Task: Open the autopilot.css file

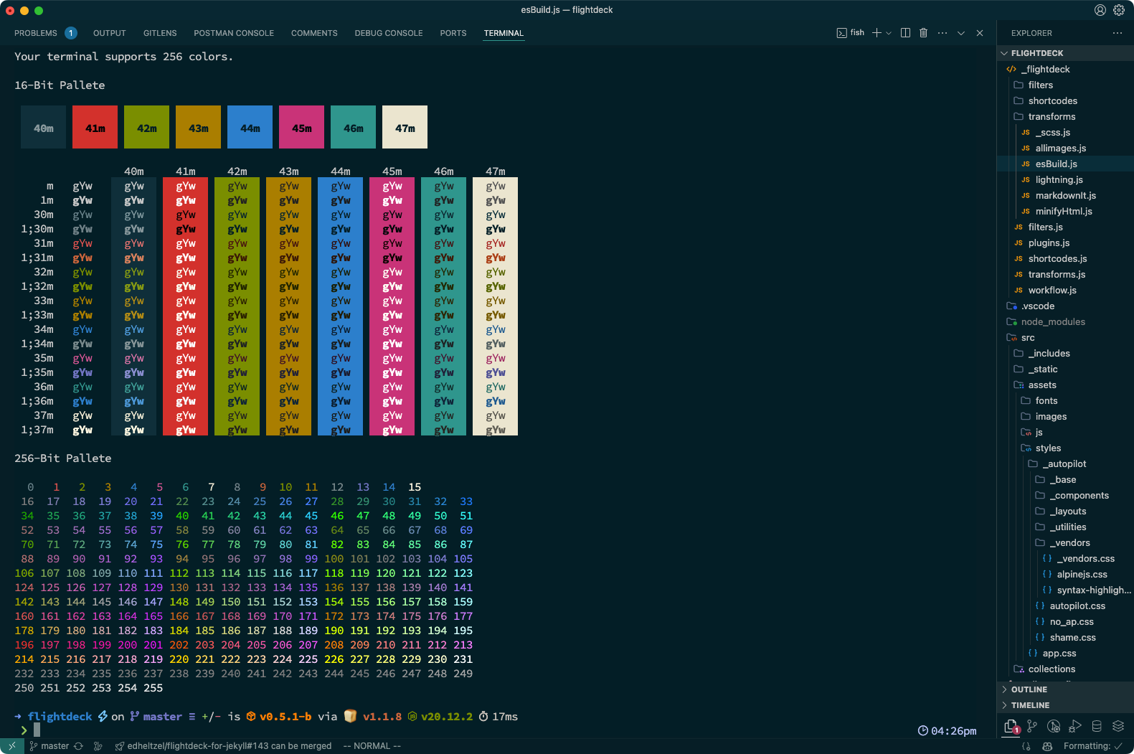Action: pyautogui.click(x=1065, y=605)
